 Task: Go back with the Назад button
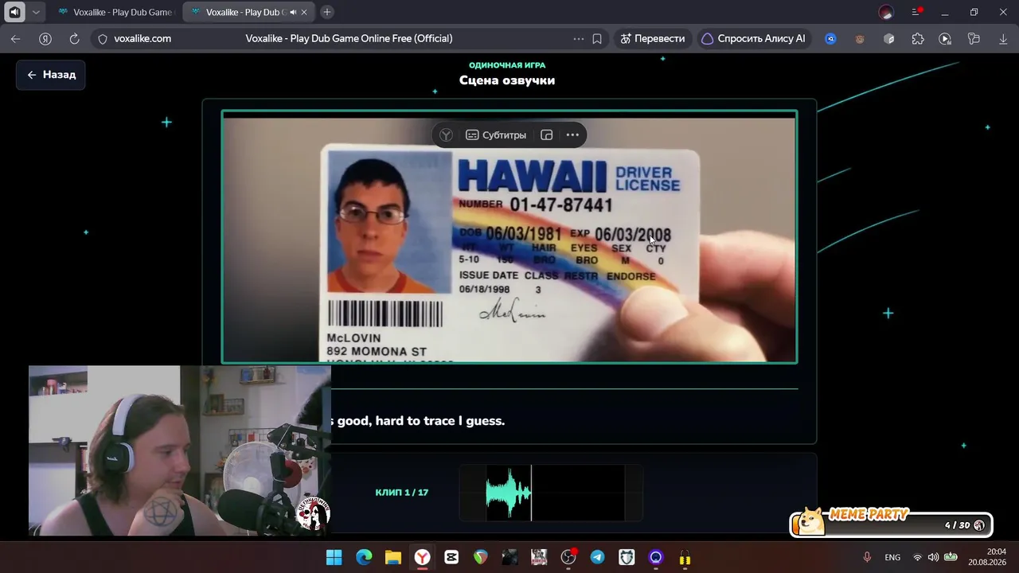[x=51, y=75]
